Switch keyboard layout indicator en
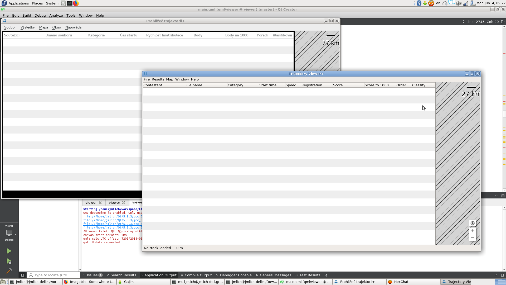This screenshot has width=506, height=285. (x=438, y=3)
